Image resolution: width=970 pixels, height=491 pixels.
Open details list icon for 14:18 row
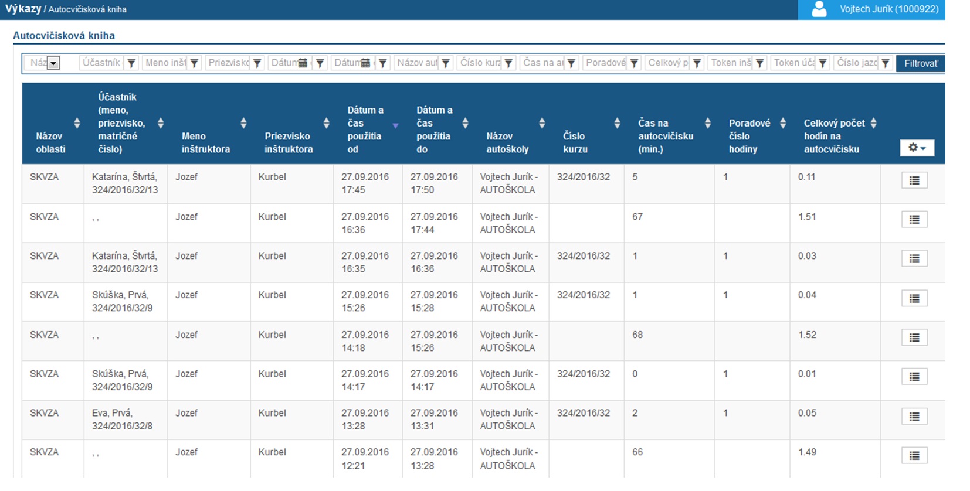pyautogui.click(x=914, y=337)
